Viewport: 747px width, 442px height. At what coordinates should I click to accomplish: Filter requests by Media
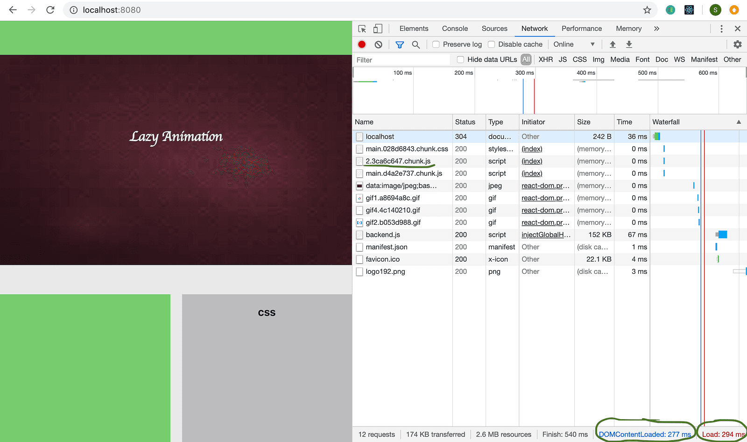point(620,59)
